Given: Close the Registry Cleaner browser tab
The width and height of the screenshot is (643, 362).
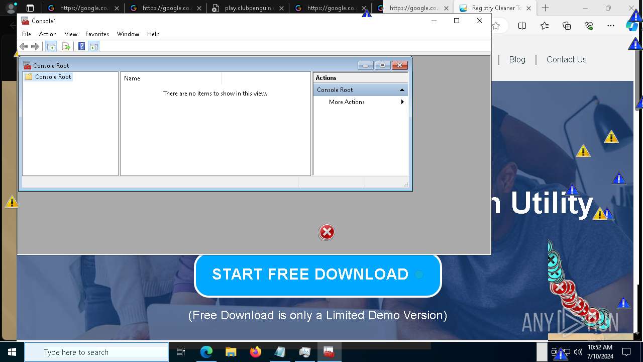Looking at the screenshot, I should (528, 8).
